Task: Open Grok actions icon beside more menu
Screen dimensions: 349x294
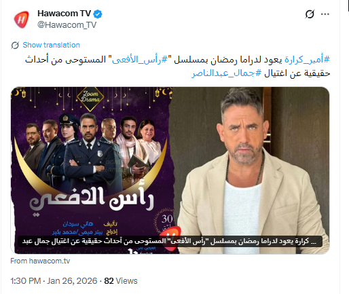Action: coord(310,14)
